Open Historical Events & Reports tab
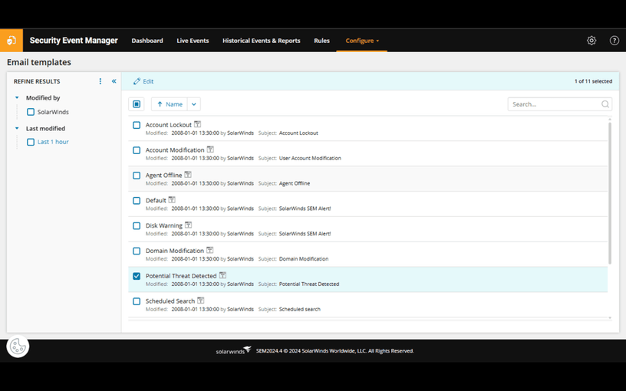Image resolution: width=626 pixels, height=391 pixels. click(x=262, y=41)
